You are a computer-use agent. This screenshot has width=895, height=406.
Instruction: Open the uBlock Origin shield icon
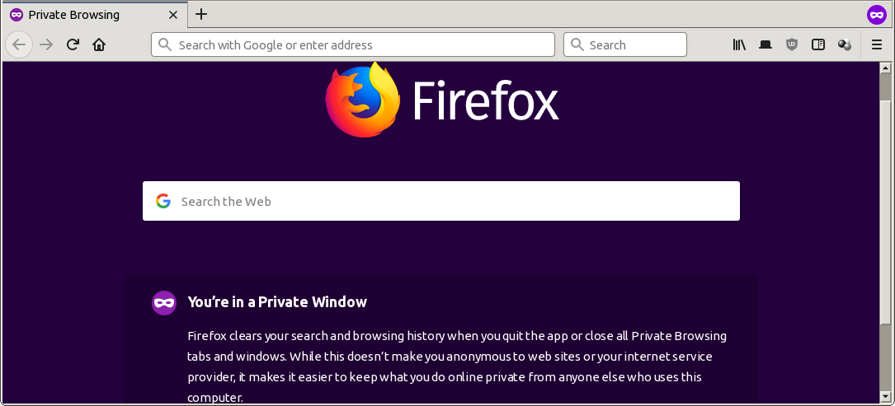click(x=792, y=45)
